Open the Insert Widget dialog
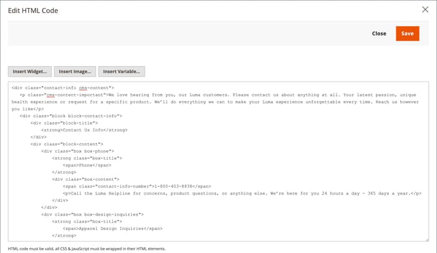The height and width of the screenshot is (253, 437). (x=30, y=72)
